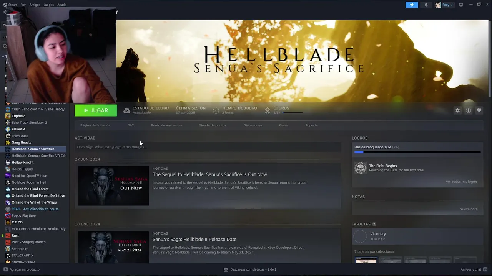Click the Hollow Knight game icon
The image size is (492, 276).
coord(8,163)
